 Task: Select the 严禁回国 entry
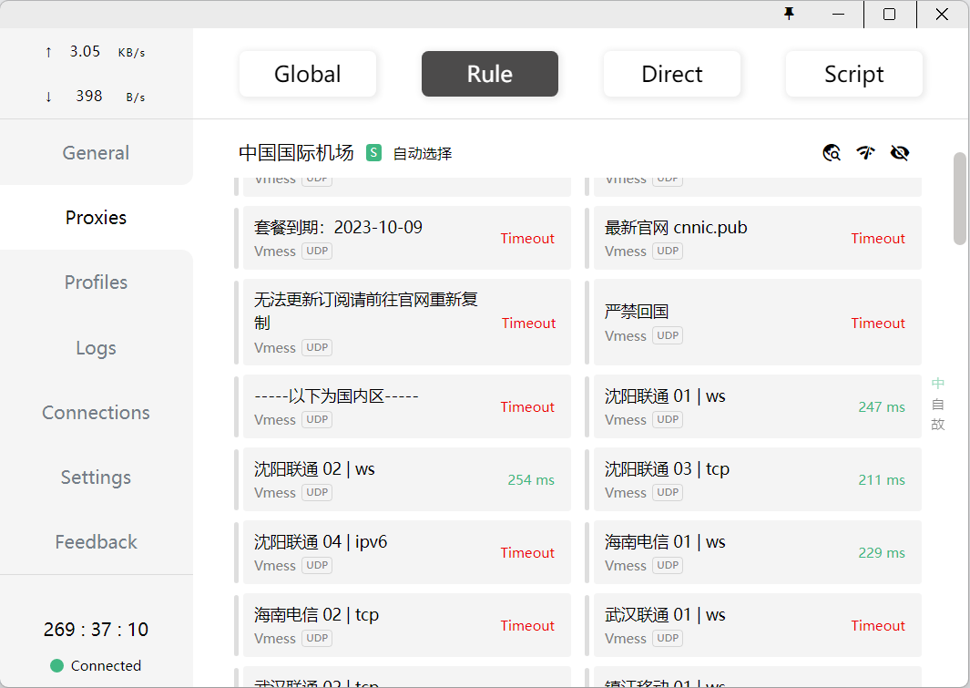click(x=758, y=323)
